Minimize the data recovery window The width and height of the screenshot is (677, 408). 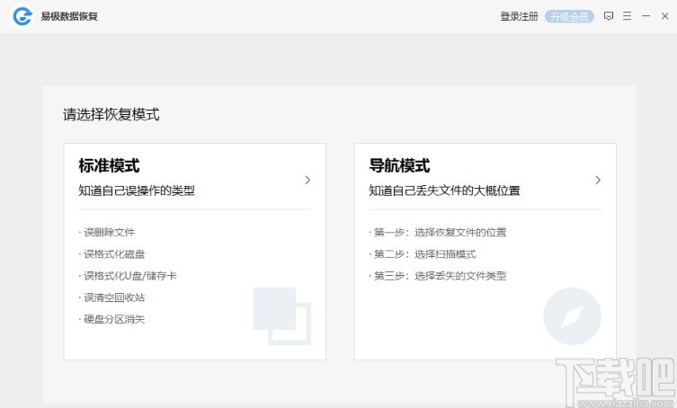point(646,16)
